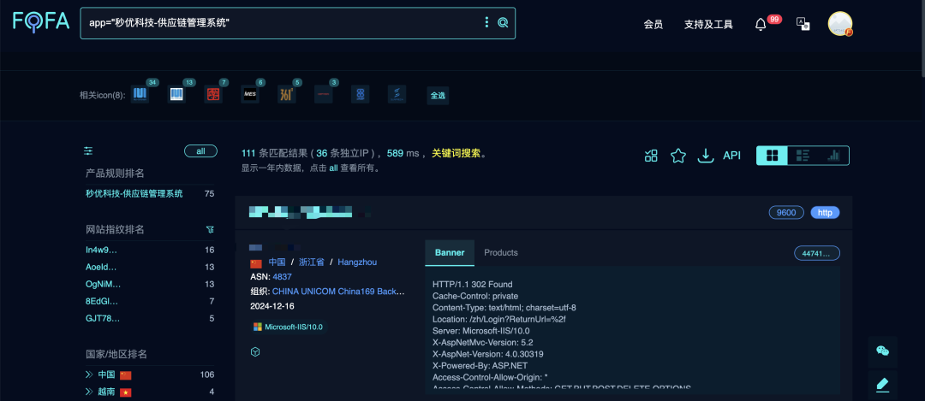Open the 会员 membership menu
The width and height of the screenshot is (925, 401).
pyautogui.click(x=653, y=24)
